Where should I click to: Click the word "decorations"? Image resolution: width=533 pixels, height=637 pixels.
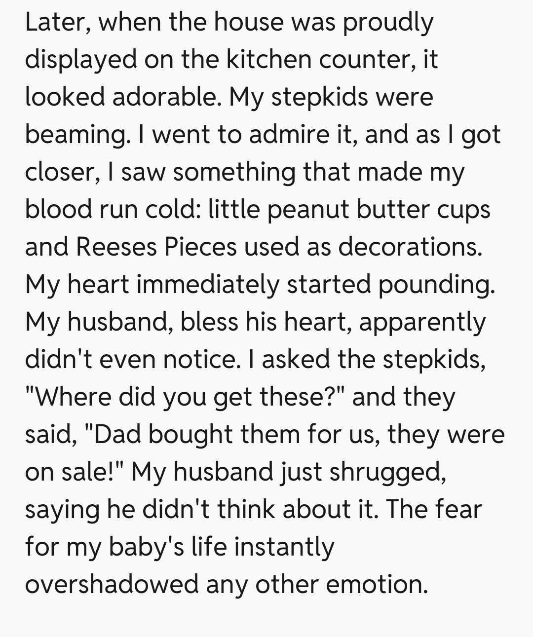click(x=410, y=247)
